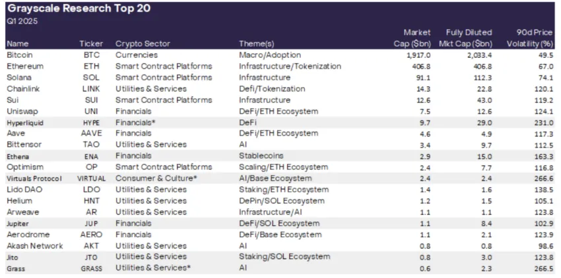561x278 pixels.
Task: Click the Theme(s) column header
Action: pos(257,44)
